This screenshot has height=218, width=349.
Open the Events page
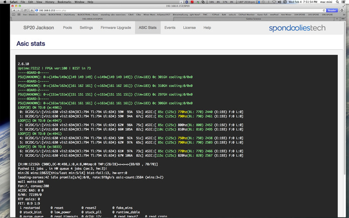click(170, 27)
